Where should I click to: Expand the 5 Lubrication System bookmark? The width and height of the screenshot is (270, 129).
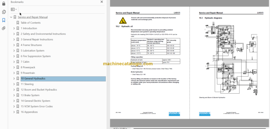point(14,51)
